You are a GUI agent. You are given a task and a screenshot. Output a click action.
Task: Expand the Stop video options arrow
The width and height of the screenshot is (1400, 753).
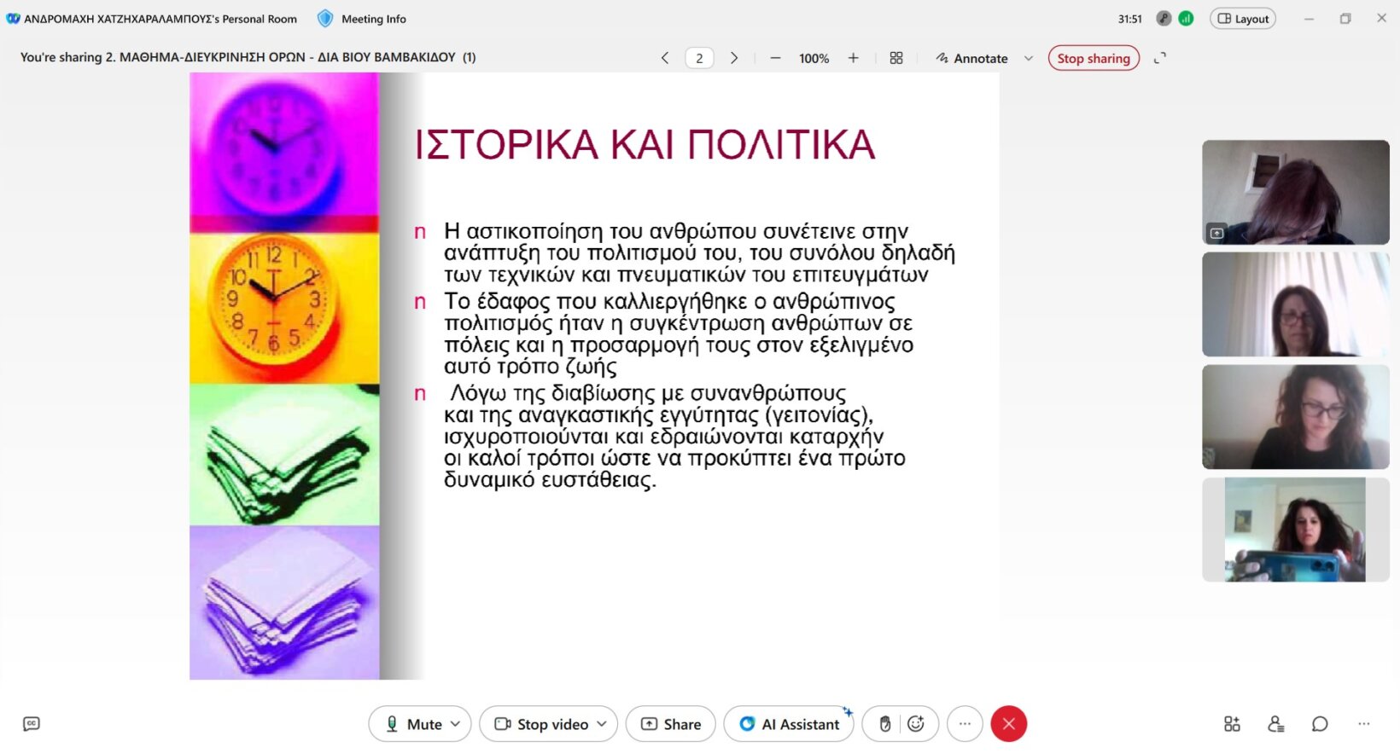coord(602,724)
